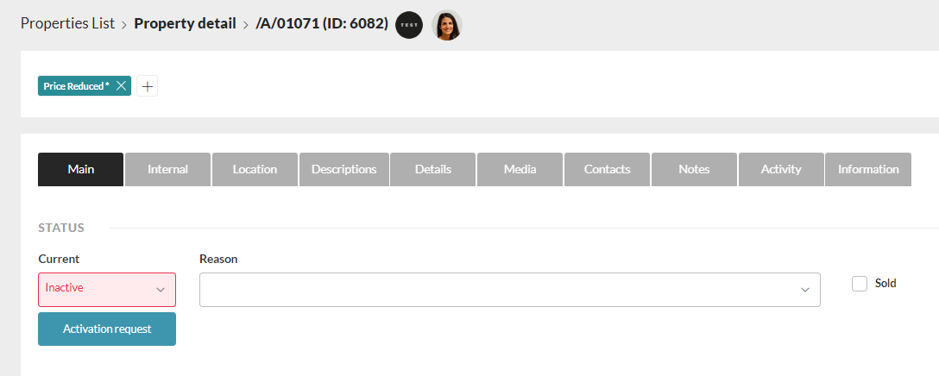Open the Information tab
939x376 pixels.
click(868, 169)
